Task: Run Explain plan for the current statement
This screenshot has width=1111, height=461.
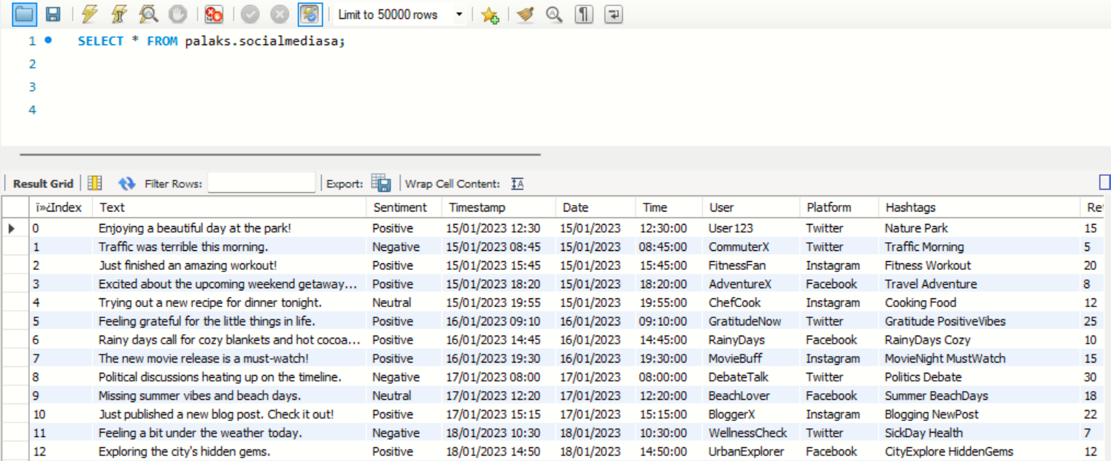Action: [148, 14]
